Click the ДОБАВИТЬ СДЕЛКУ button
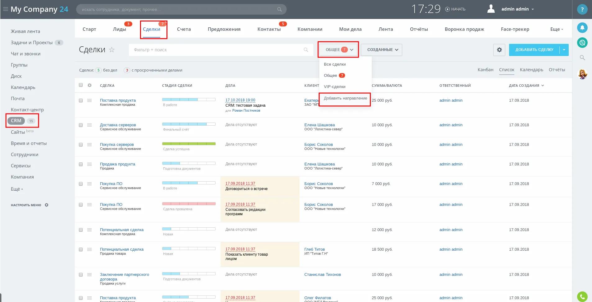This screenshot has width=592, height=302. click(534, 50)
